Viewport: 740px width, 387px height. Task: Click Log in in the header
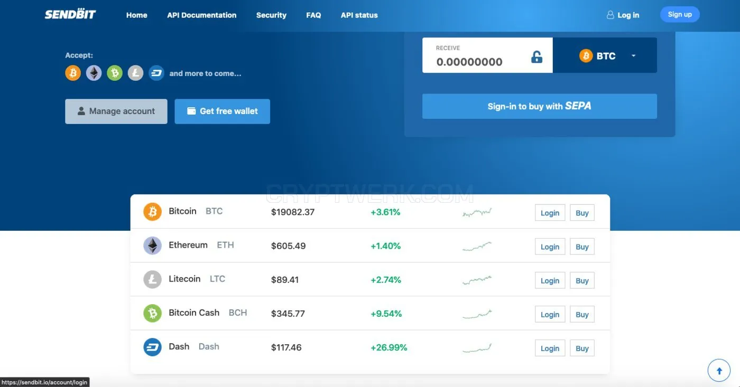click(623, 15)
